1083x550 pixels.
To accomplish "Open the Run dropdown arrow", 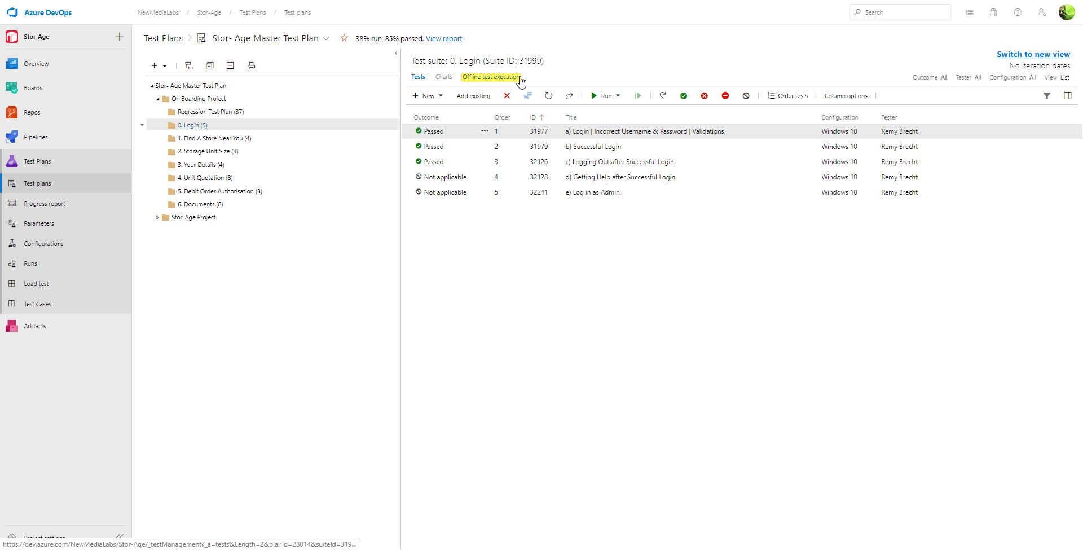I will point(618,96).
